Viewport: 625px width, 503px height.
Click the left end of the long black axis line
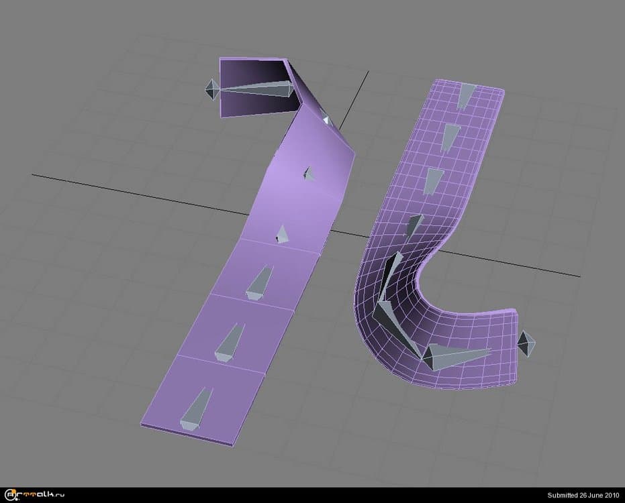pyautogui.click(x=35, y=174)
